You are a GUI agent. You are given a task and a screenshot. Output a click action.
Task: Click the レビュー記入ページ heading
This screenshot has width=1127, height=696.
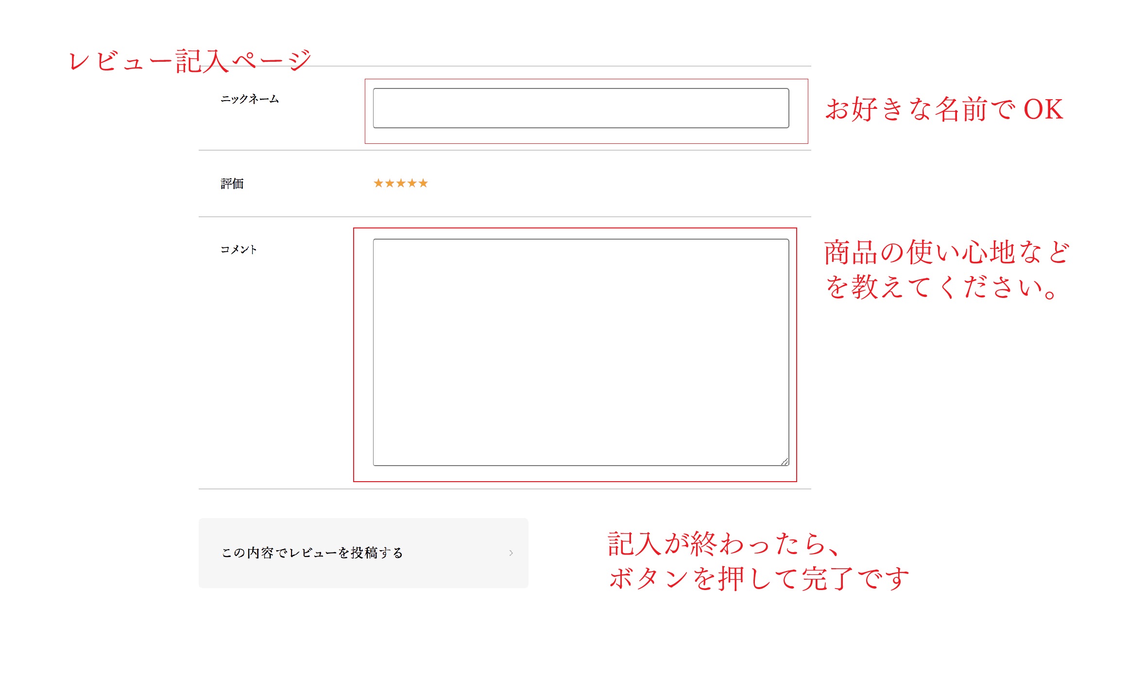pyautogui.click(x=189, y=61)
